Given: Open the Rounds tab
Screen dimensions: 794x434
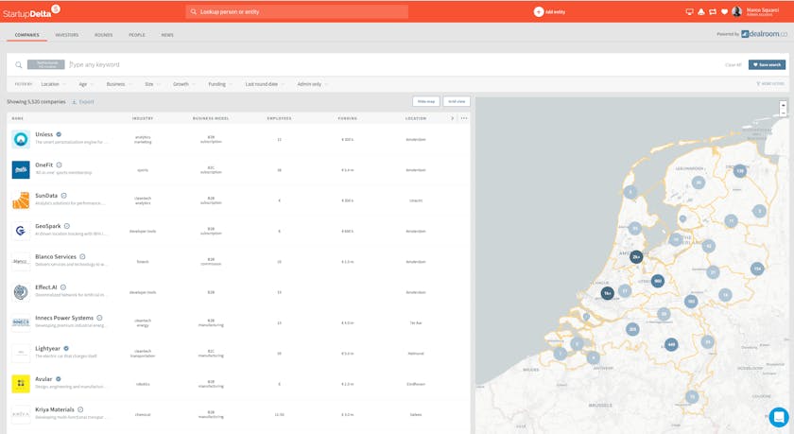Looking at the screenshot, I should click(103, 35).
